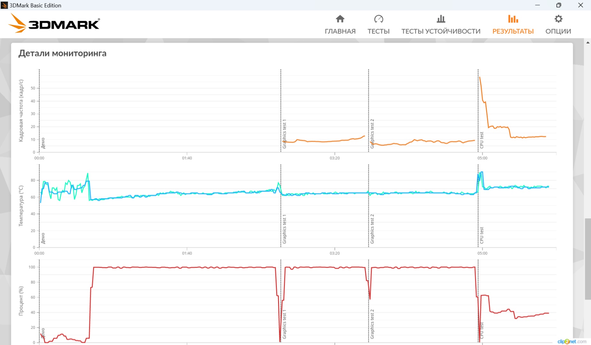Click the scrollbar up arrow
This screenshot has height=345, width=591.
coord(588,42)
